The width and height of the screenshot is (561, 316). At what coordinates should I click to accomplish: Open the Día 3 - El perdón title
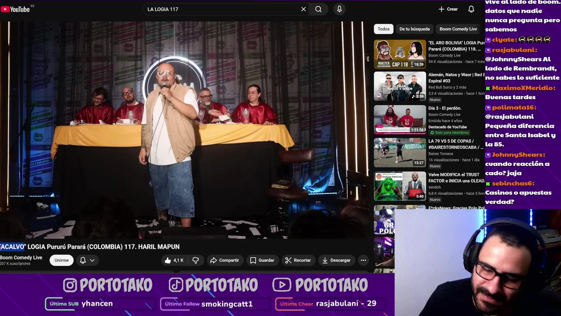pyautogui.click(x=444, y=108)
